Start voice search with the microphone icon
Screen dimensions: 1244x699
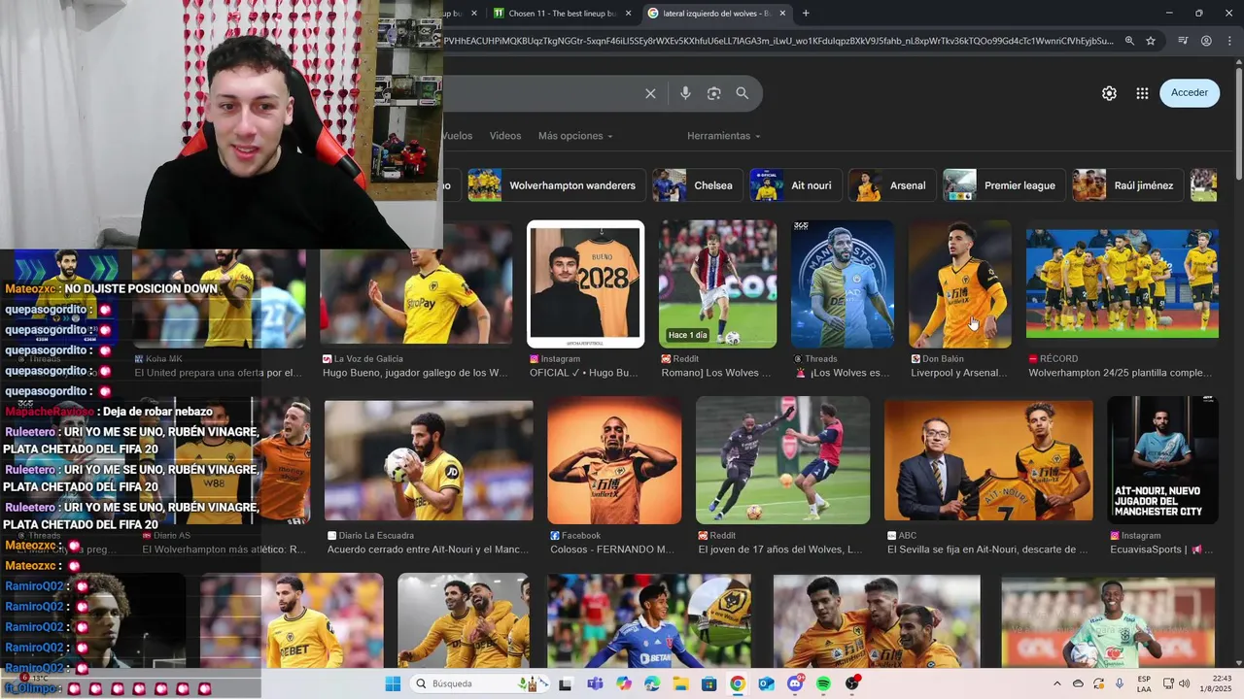tap(685, 93)
